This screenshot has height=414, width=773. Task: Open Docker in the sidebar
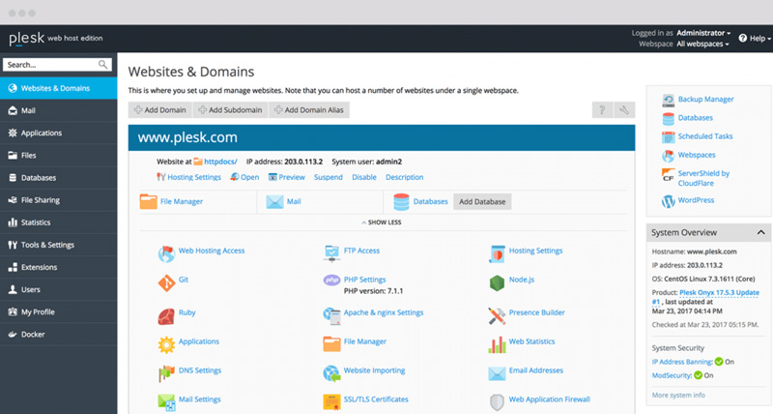(59, 334)
